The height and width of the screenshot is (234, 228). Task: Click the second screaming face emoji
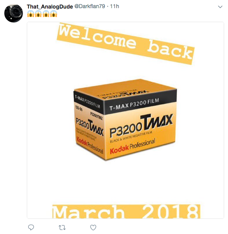pyautogui.click(x=38, y=14)
